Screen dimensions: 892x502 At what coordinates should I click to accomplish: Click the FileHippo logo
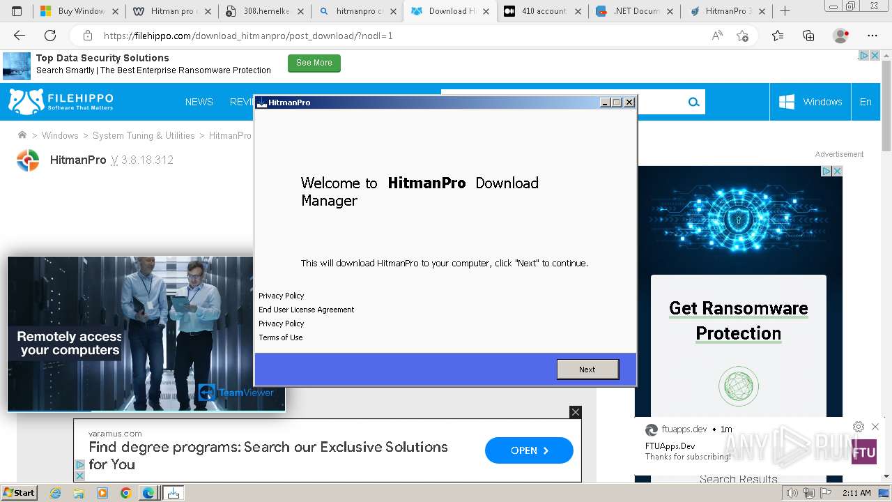[61, 102]
